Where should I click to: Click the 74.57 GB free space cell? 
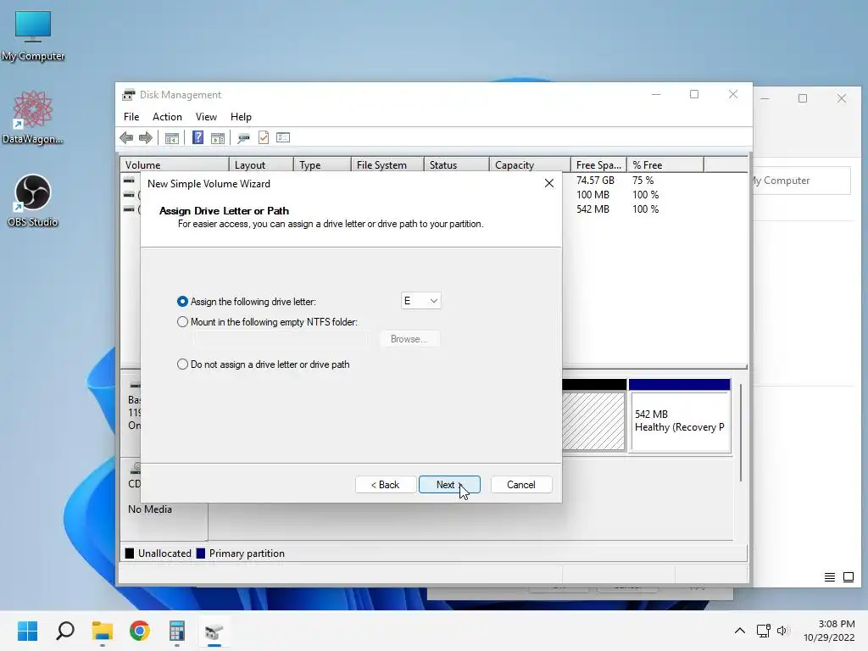(595, 181)
